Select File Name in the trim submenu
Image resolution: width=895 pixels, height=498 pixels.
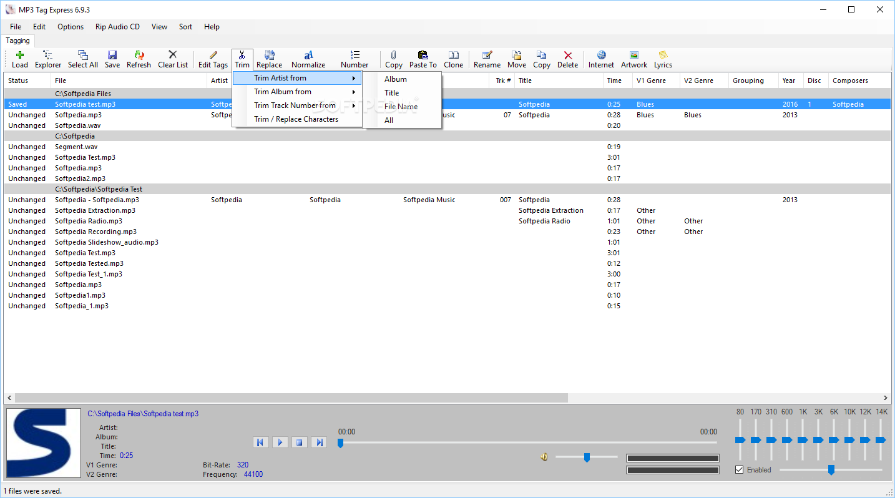tap(403, 107)
